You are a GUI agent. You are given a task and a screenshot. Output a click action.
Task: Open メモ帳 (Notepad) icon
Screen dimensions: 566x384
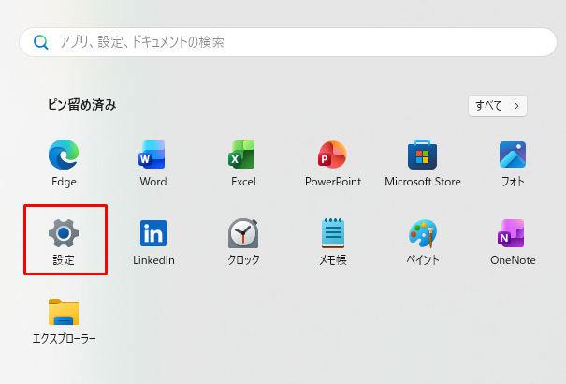tap(333, 232)
